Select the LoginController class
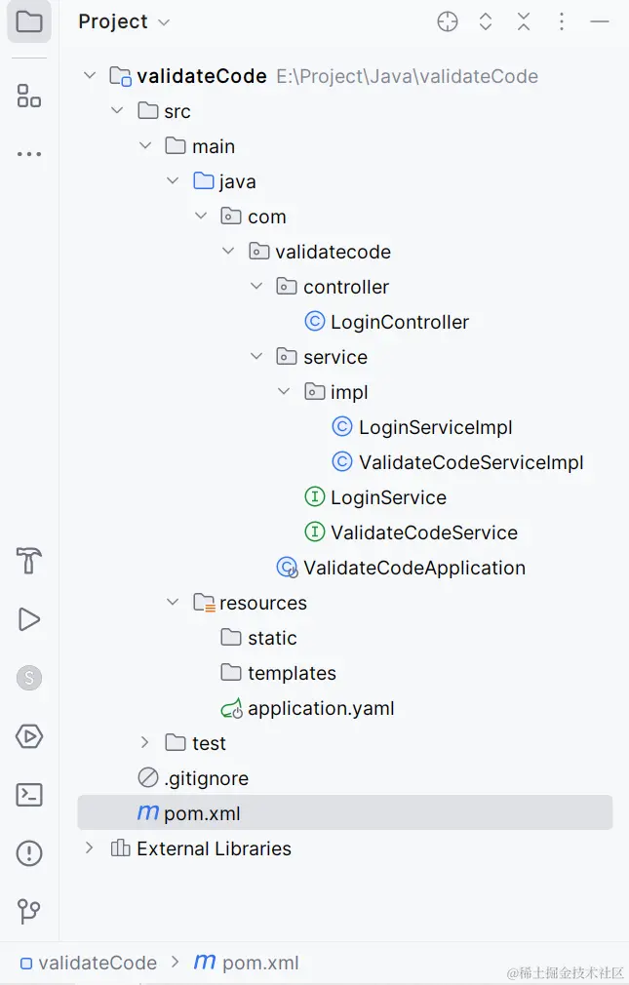Image resolution: width=629 pixels, height=985 pixels. [399, 322]
